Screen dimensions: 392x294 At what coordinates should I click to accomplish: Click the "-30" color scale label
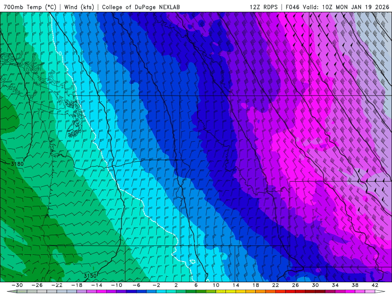[x=17, y=285]
